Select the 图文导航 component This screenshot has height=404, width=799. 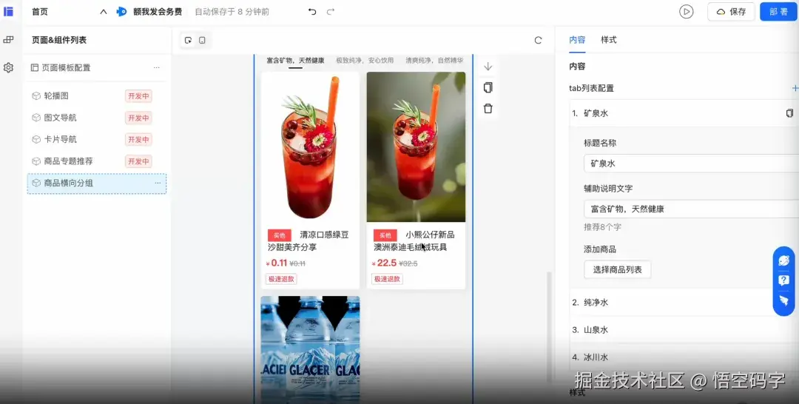coord(60,118)
